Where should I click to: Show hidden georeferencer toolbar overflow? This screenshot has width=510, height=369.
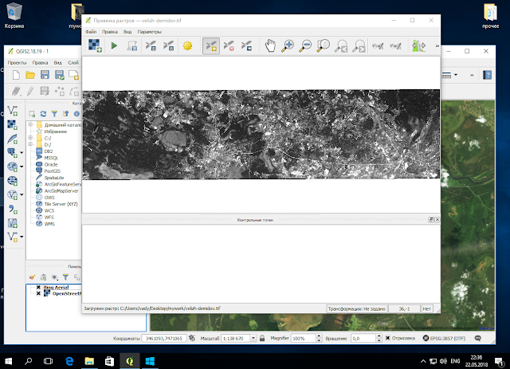(x=437, y=46)
